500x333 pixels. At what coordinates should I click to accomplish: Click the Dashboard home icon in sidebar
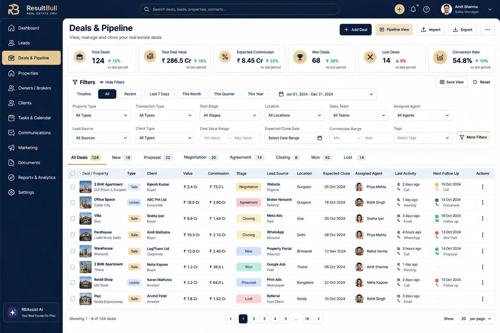click(x=11, y=28)
